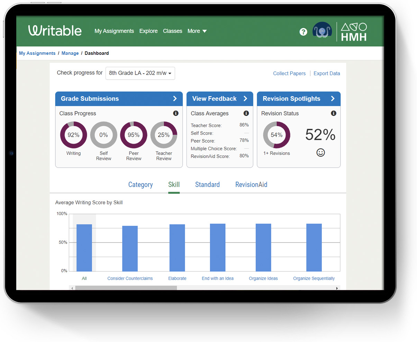
Task: Click the Export Data link
Action: [x=327, y=73]
